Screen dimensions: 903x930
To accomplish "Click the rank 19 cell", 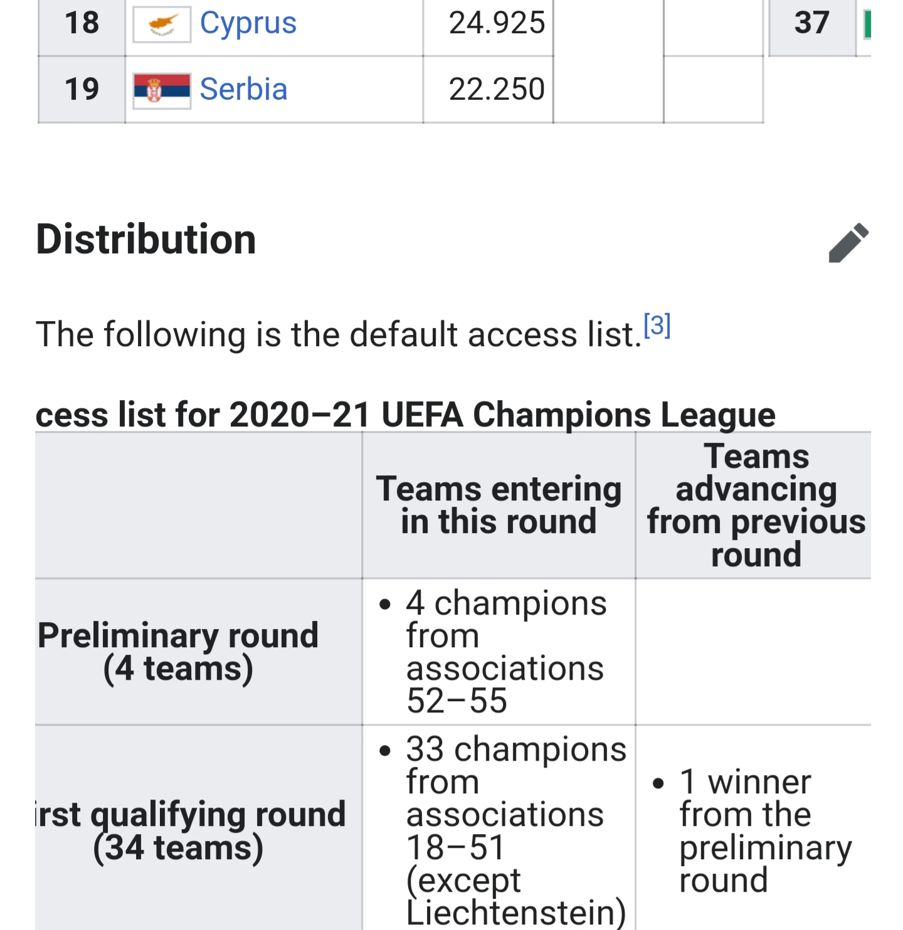I will pos(82,90).
